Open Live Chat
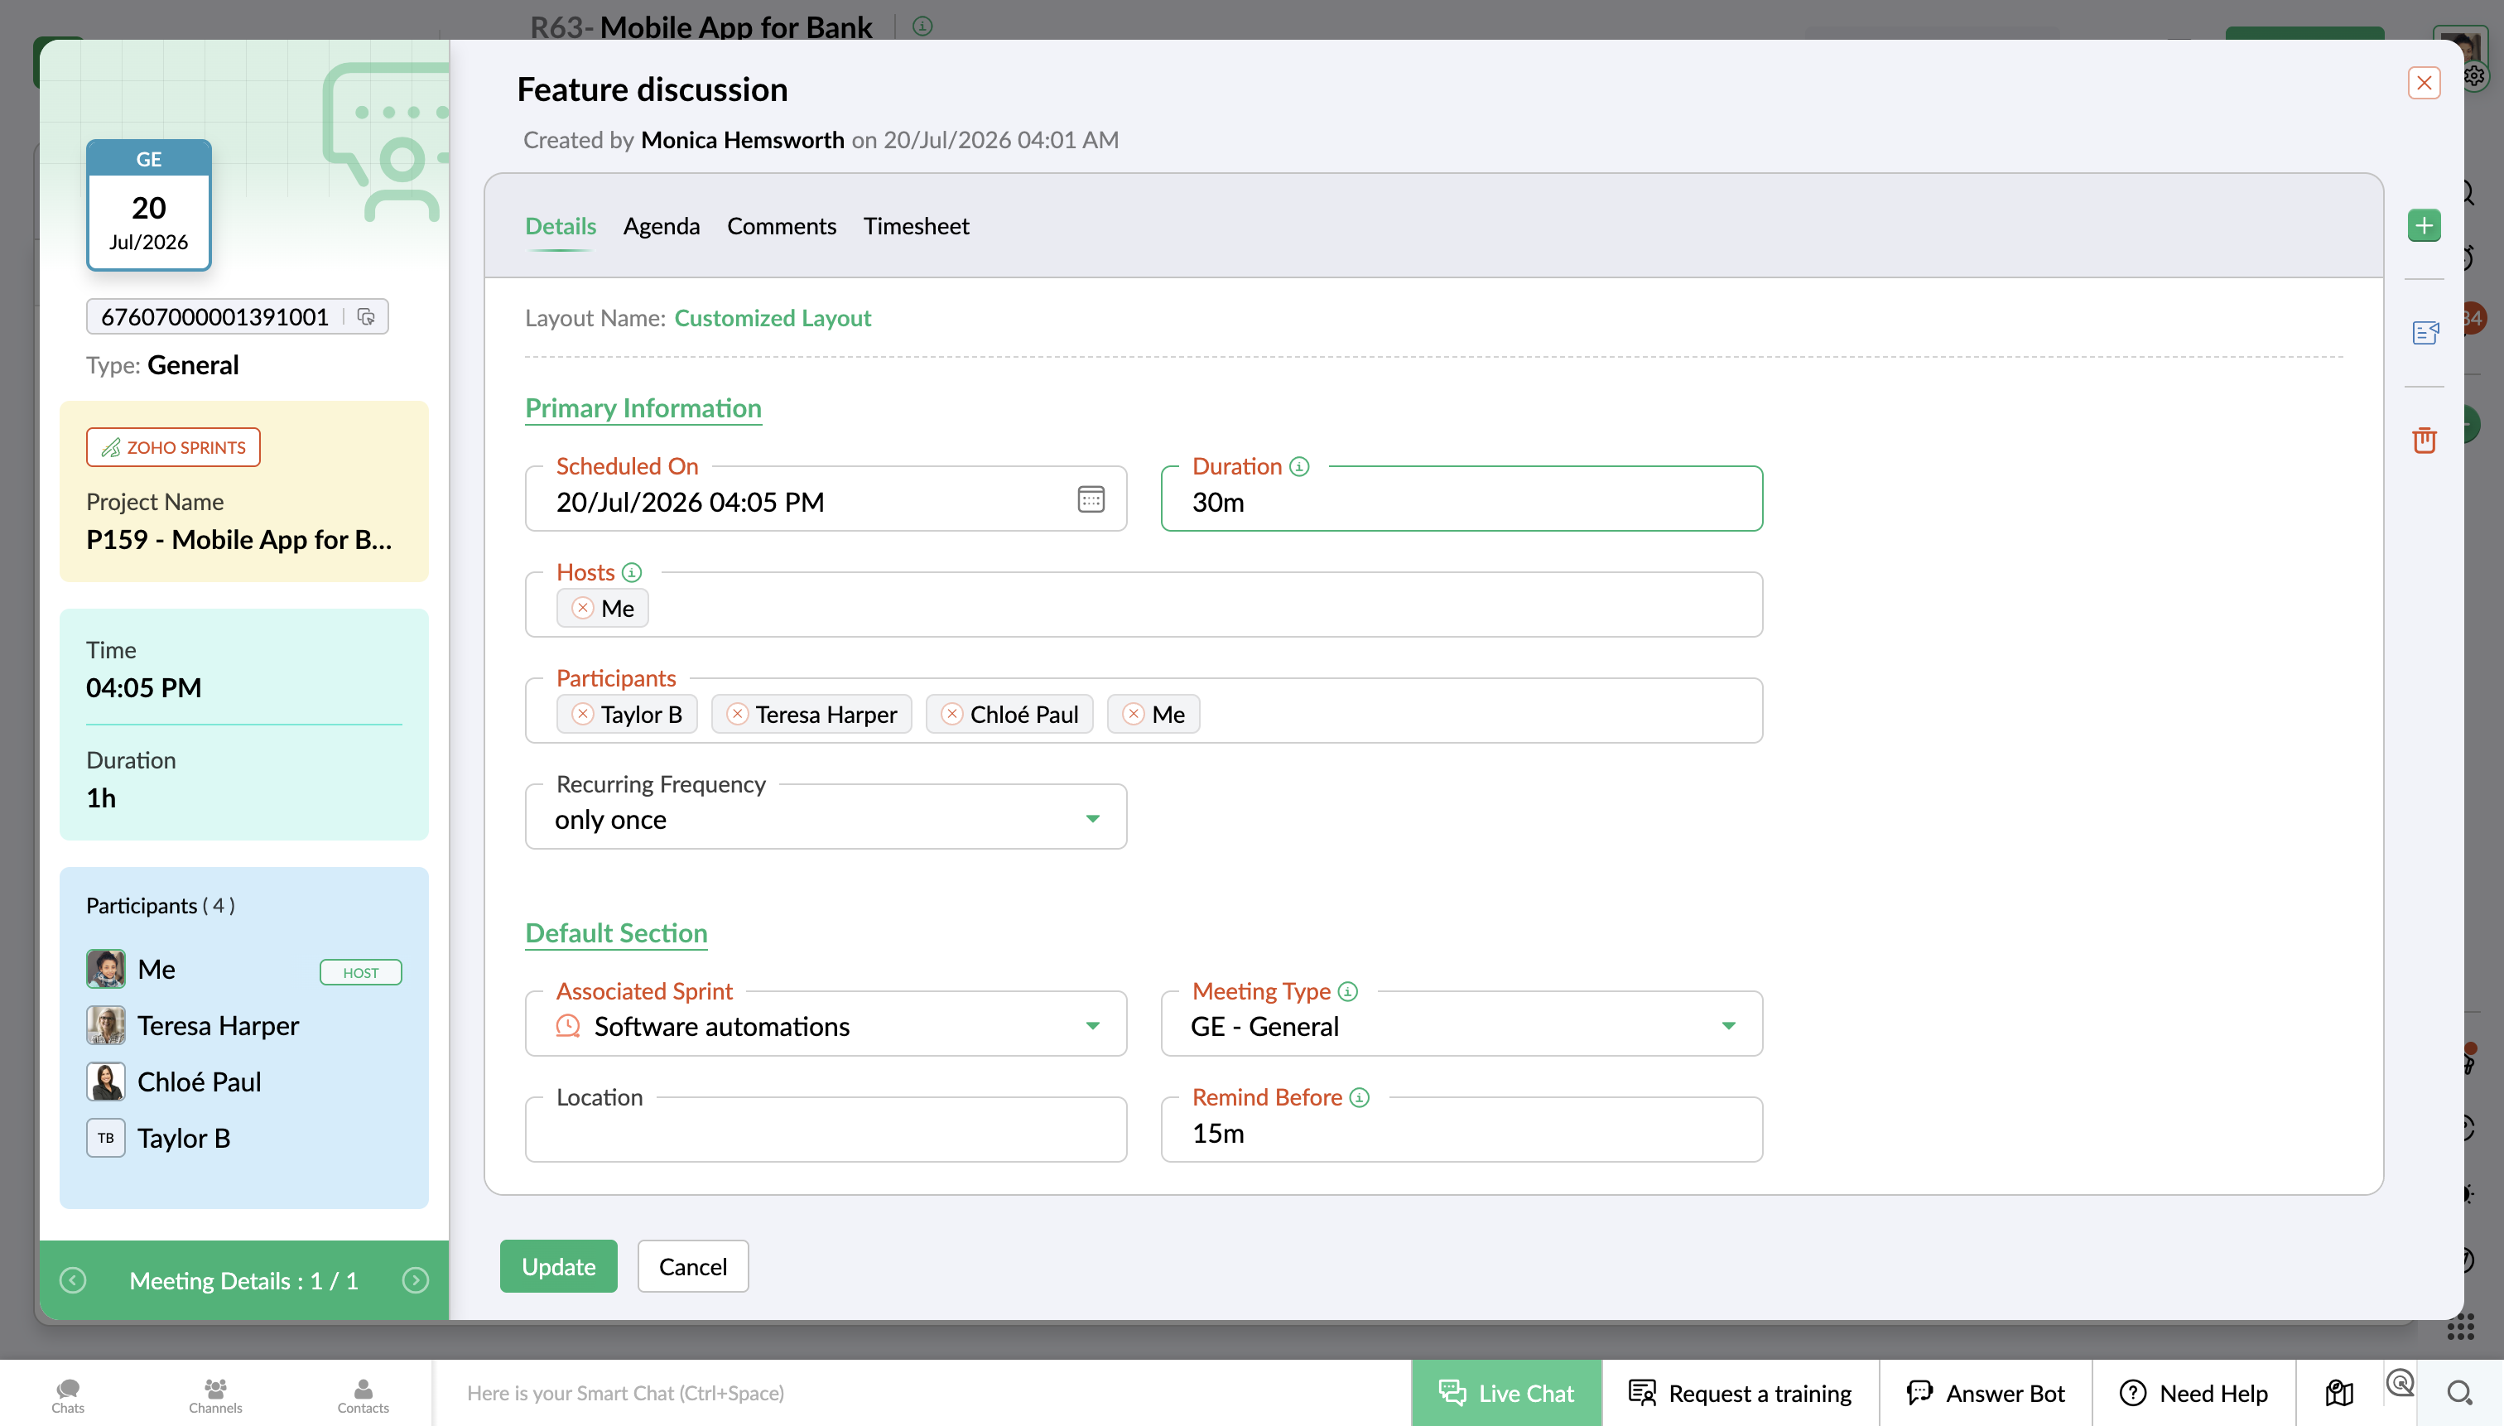The image size is (2504, 1426). pyautogui.click(x=1506, y=1393)
